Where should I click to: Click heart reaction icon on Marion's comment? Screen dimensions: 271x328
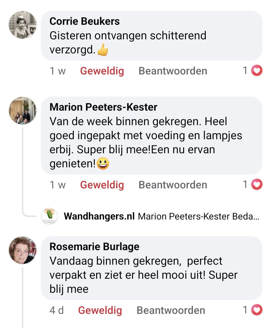coord(257,184)
